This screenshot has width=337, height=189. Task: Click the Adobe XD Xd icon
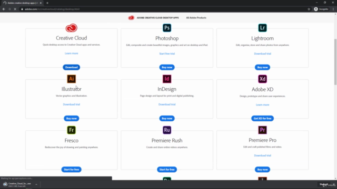click(262, 79)
